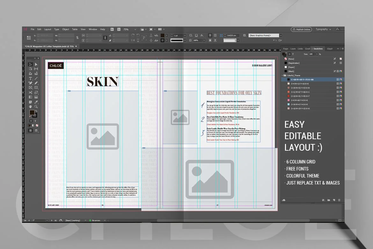This screenshot has width=373, height=249.
Task: Select the Gradient Feather tool
Action: [x=36, y=97]
